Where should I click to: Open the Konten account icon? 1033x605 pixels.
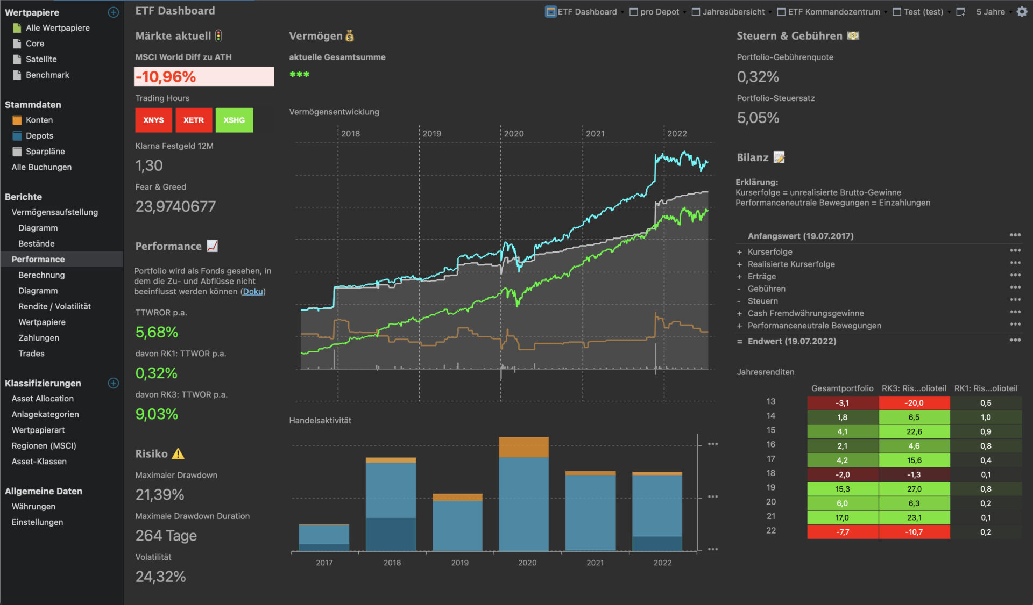click(17, 120)
